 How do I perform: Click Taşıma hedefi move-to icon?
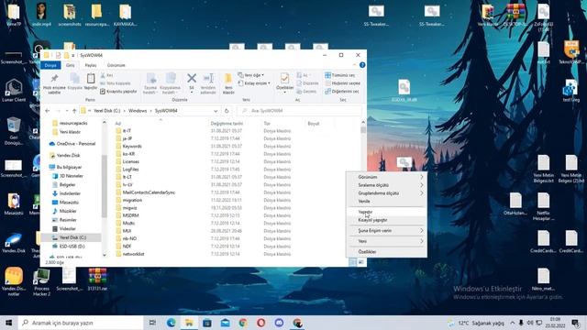coord(150,83)
